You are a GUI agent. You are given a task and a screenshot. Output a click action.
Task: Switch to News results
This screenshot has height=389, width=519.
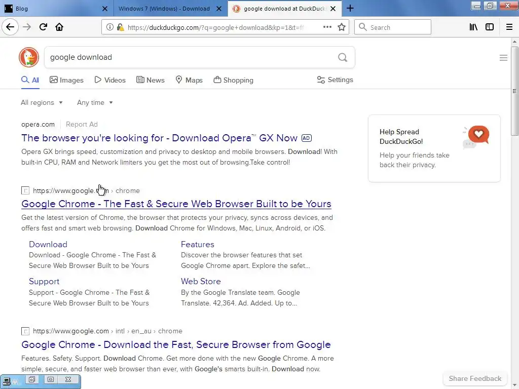150,80
